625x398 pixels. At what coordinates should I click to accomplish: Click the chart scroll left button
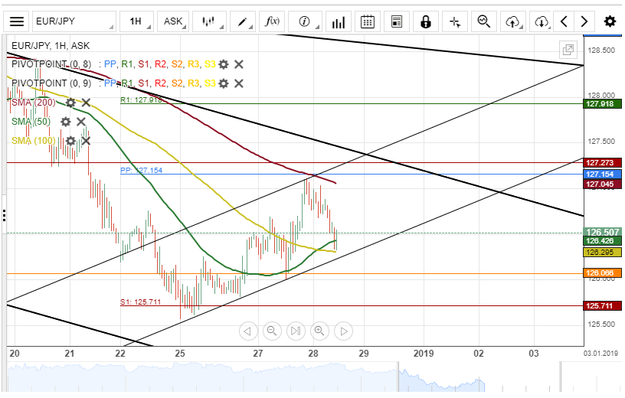(248, 331)
